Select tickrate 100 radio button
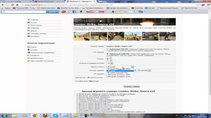Viewport: 211px width, 118px height. pos(107,61)
